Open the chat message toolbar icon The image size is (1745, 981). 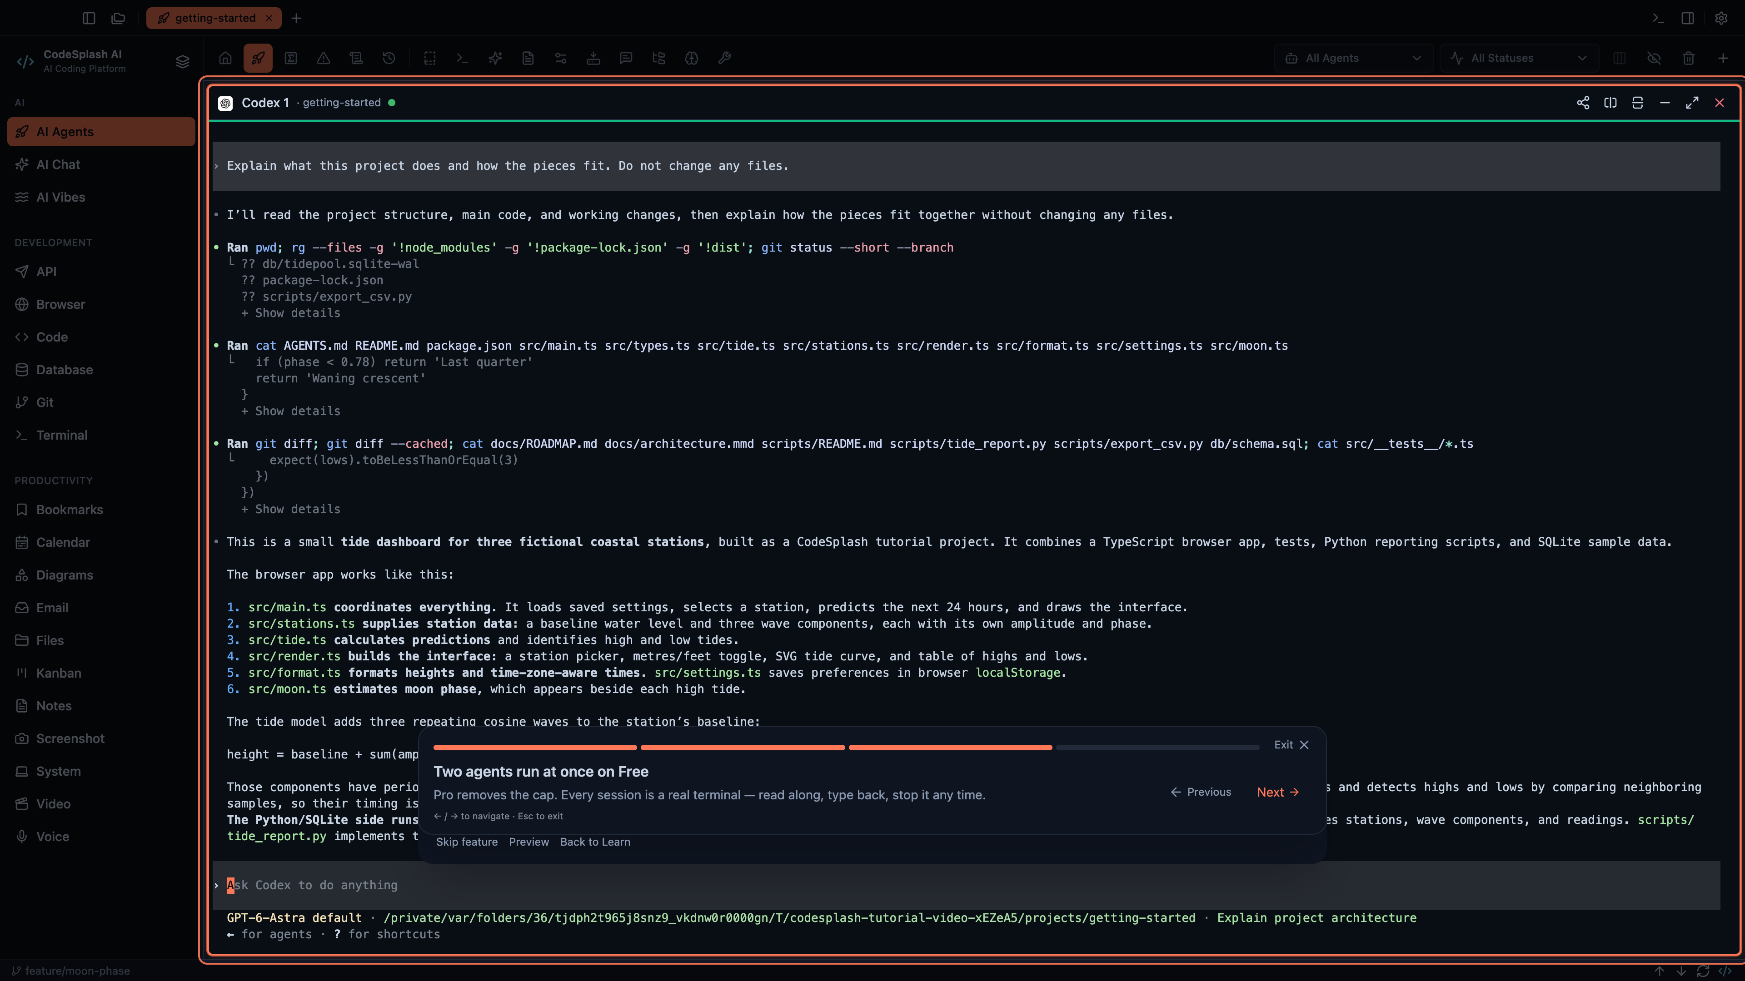coord(626,58)
